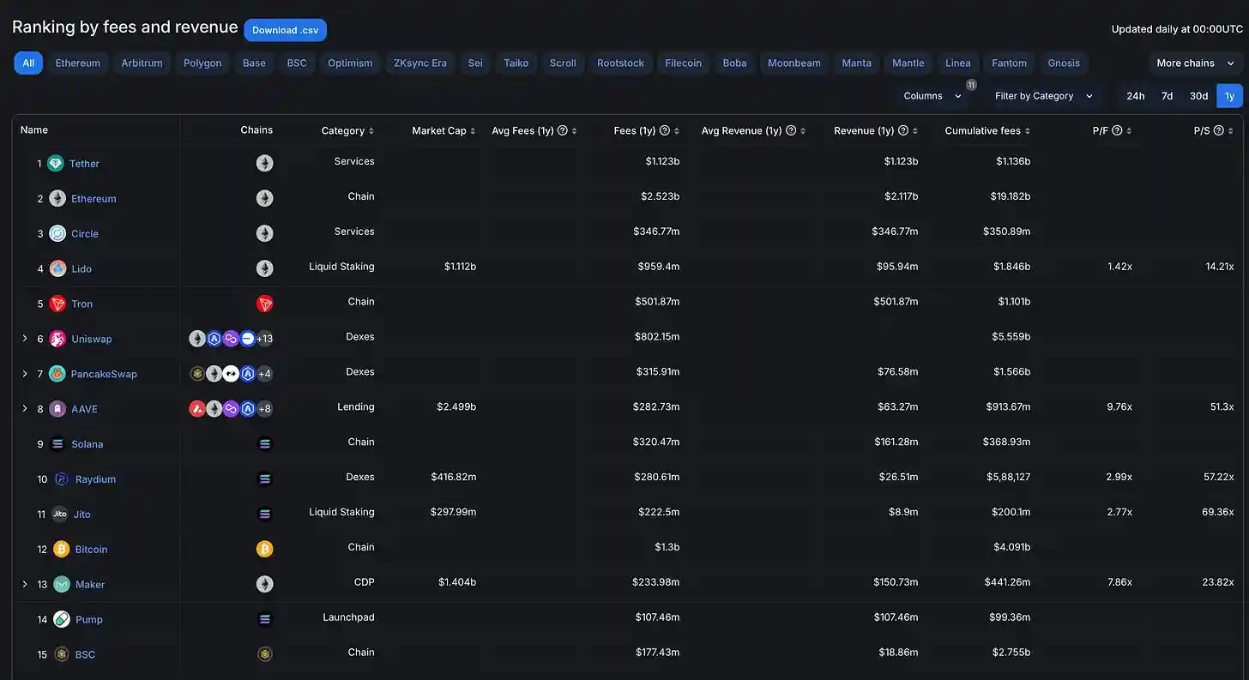Click the Lido protocol icon

pyautogui.click(x=57, y=268)
